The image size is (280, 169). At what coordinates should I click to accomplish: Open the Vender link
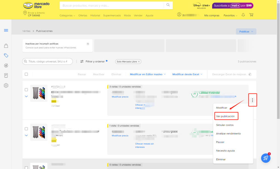coord(138,16)
